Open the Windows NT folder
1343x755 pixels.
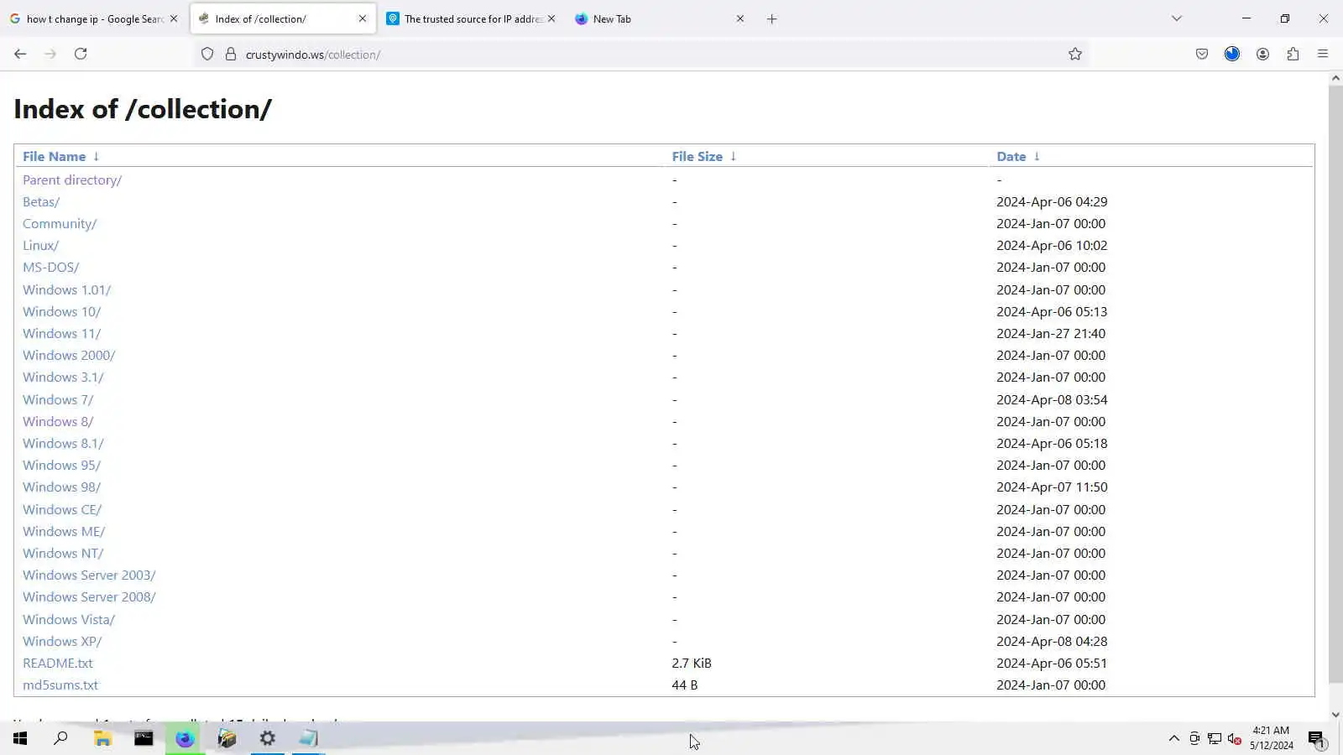(x=63, y=554)
